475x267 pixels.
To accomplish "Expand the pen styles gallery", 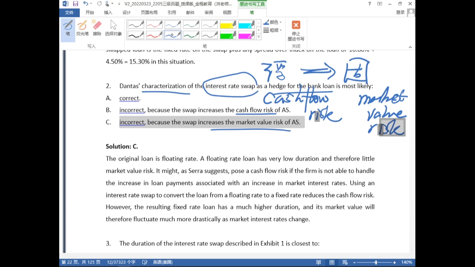I will tap(259, 37).
